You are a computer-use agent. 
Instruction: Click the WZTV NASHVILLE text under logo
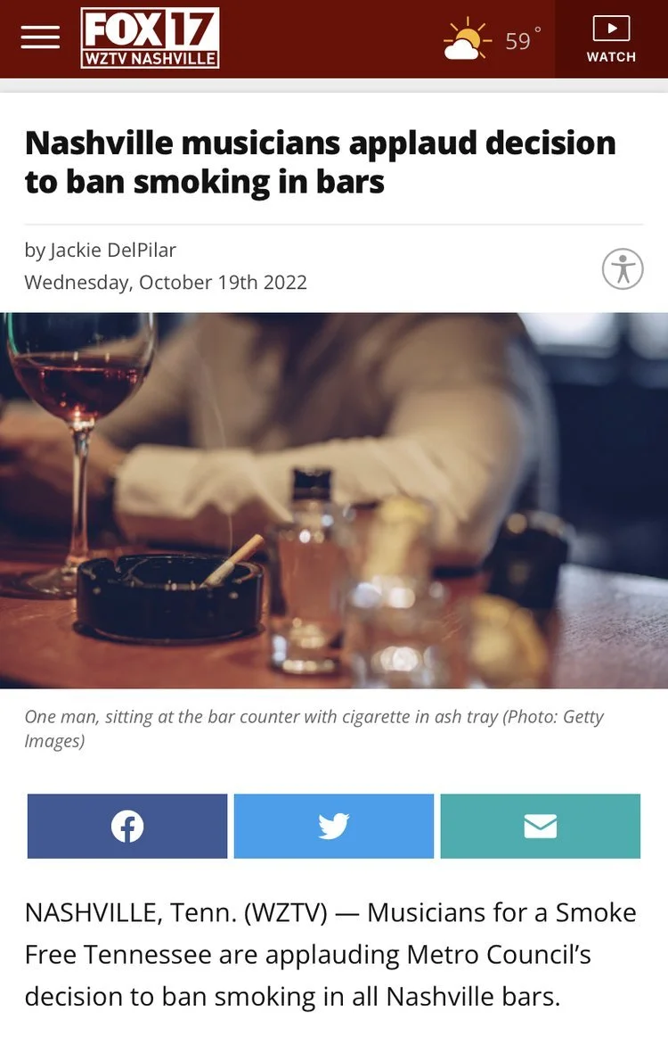[x=150, y=59]
